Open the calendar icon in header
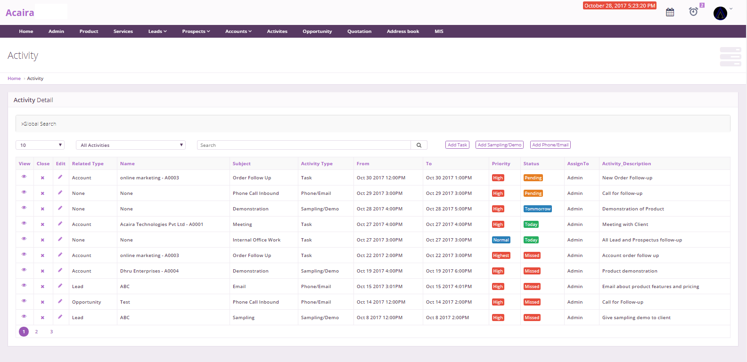 click(670, 12)
